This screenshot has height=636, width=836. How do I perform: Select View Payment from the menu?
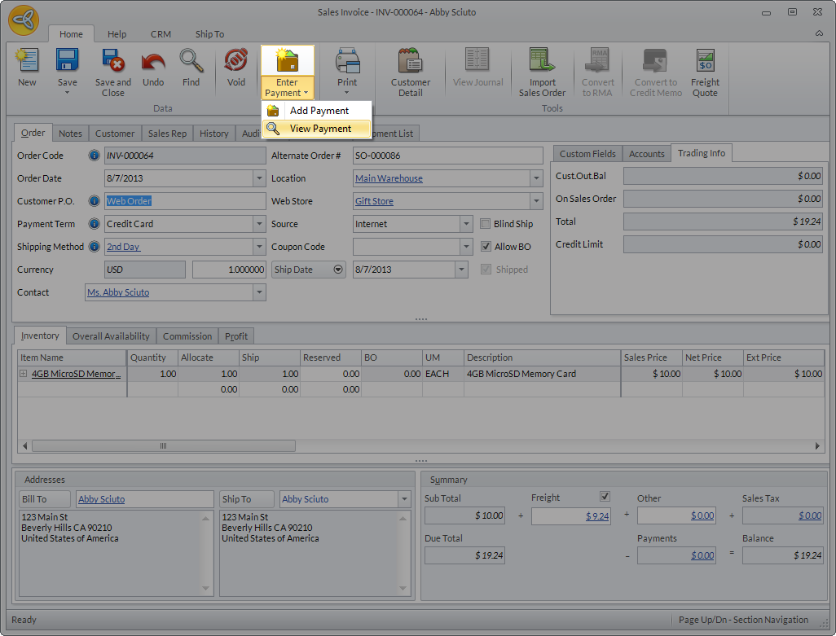[320, 129]
